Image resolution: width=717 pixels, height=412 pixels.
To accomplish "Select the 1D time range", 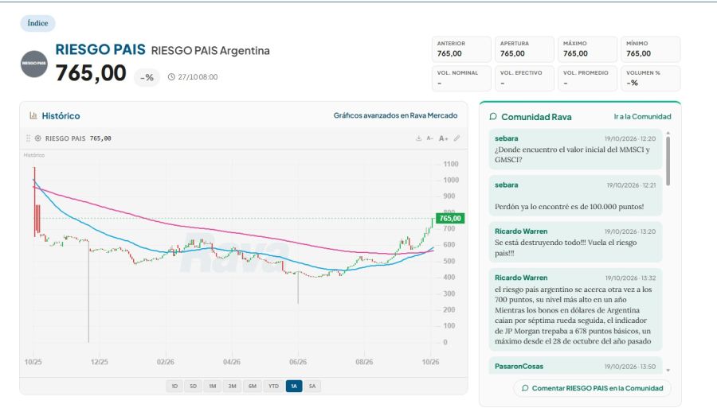I will click(174, 386).
